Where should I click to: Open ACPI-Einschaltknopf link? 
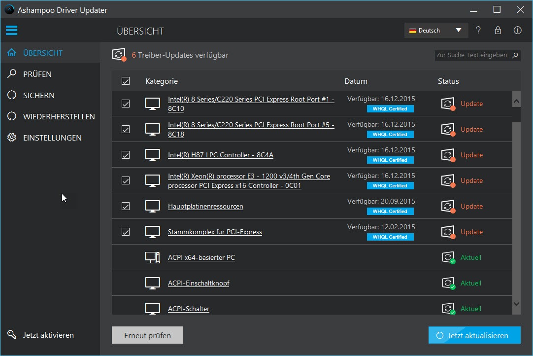pyautogui.click(x=199, y=283)
